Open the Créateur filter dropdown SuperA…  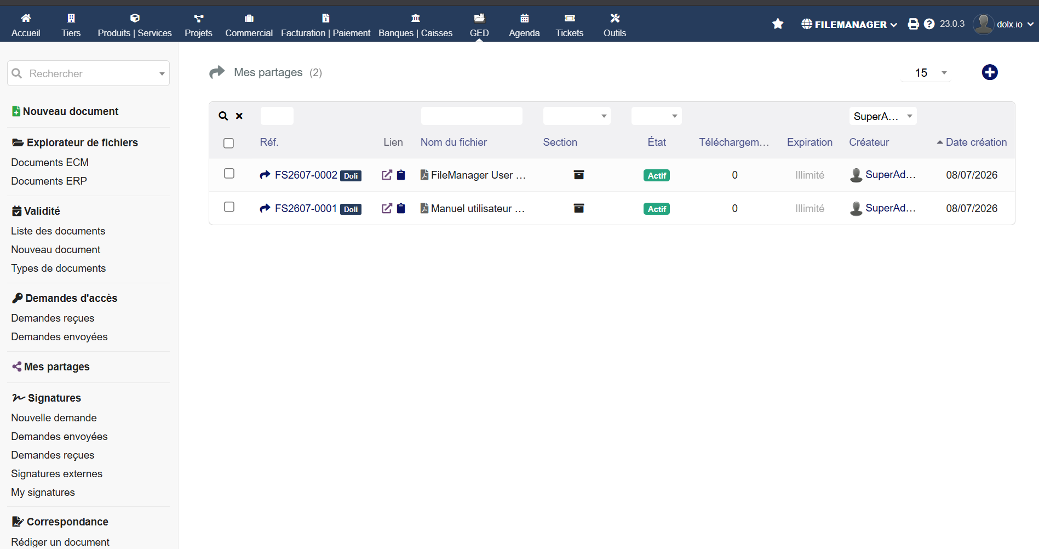pos(883,116)
